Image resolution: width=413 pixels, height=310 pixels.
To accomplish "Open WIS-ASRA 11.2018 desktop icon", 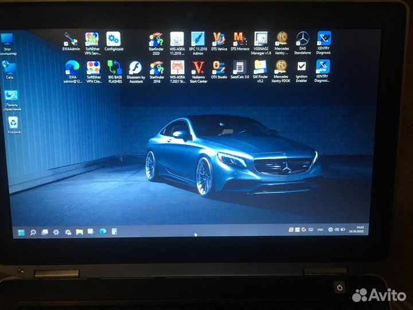I will click(x=177, y=43).
